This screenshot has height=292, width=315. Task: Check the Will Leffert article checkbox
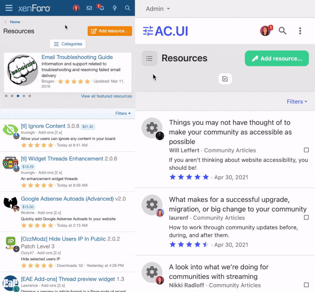coord(306,150)
